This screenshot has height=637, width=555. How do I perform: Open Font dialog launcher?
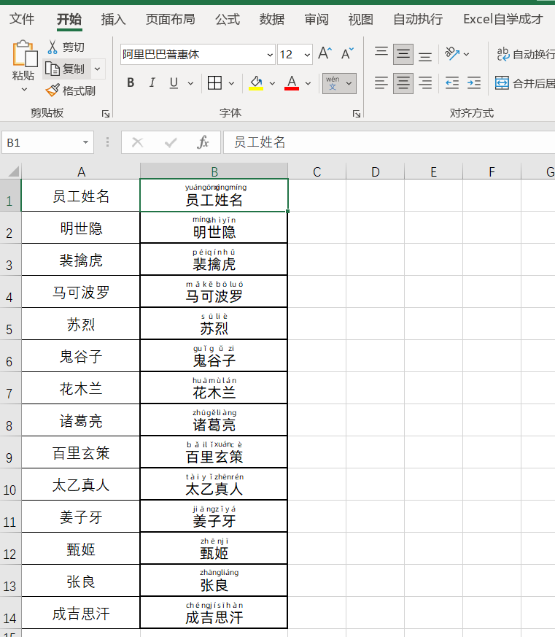pos(357,114)
